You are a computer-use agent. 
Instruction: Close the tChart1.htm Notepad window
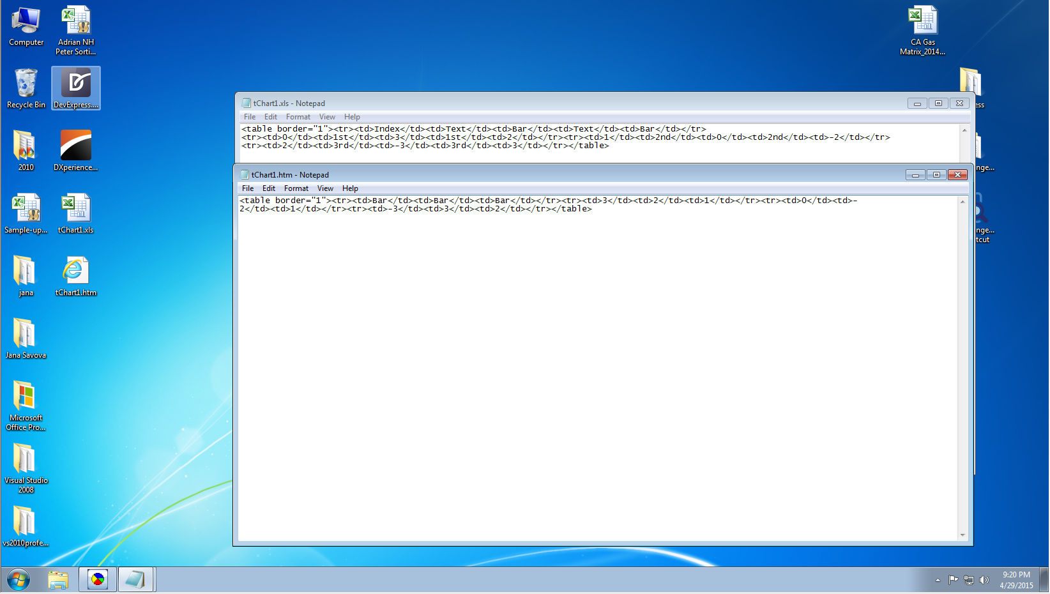click(x=957, y=175)
